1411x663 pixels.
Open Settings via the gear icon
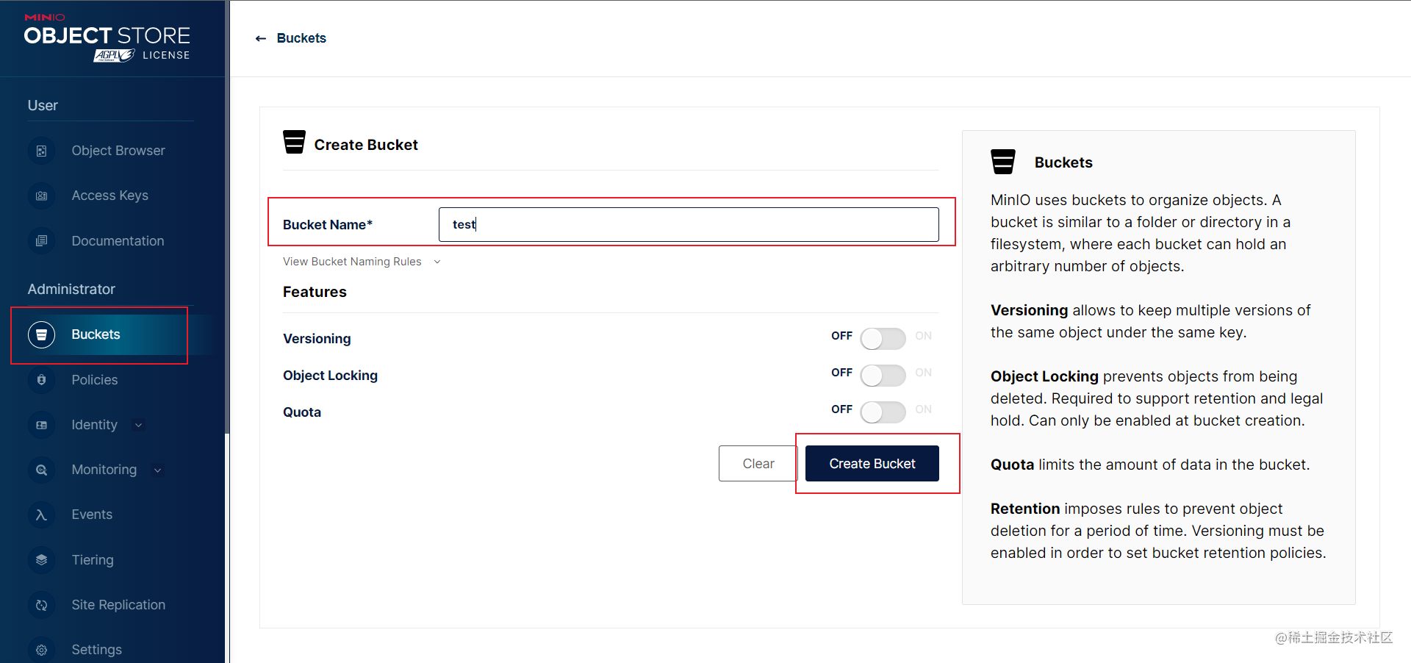click(x=42, y=650)
